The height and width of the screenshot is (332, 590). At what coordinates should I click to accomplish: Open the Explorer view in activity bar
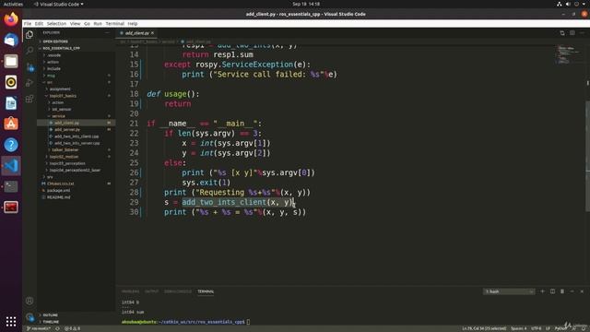(29, 35)
